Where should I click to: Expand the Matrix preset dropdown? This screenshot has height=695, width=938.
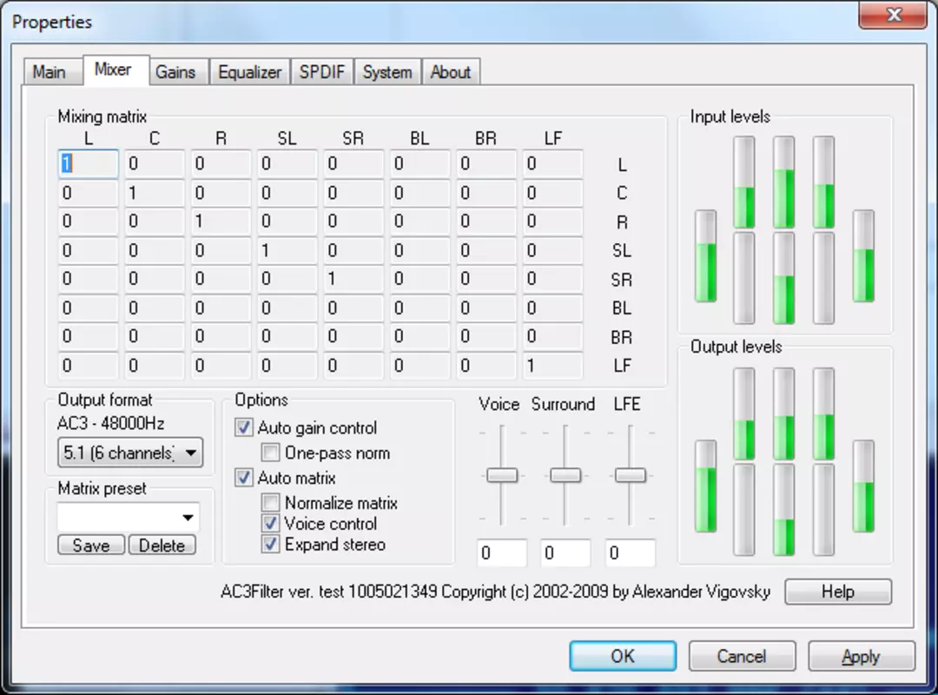pyautogui.click(x=128, y=517)
